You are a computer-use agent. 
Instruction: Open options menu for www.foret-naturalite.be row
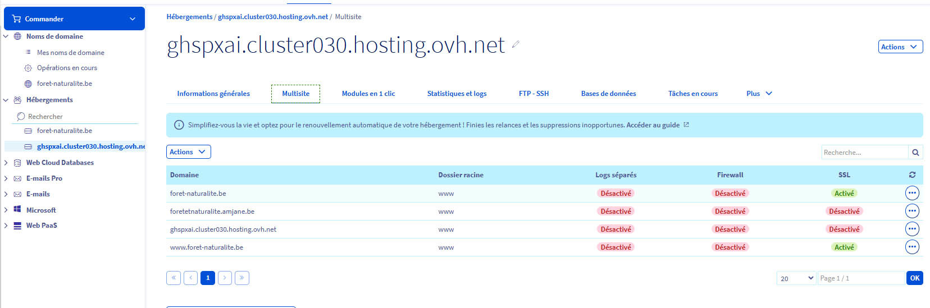[x=912, y=247]
